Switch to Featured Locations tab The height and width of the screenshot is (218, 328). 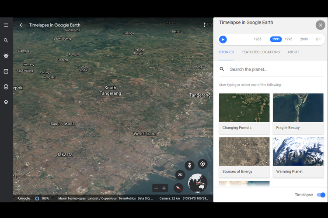[x=260, y=52]
